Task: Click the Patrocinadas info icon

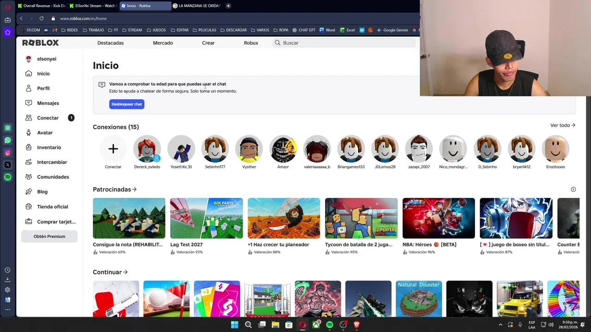Action: tap(573, 190)
